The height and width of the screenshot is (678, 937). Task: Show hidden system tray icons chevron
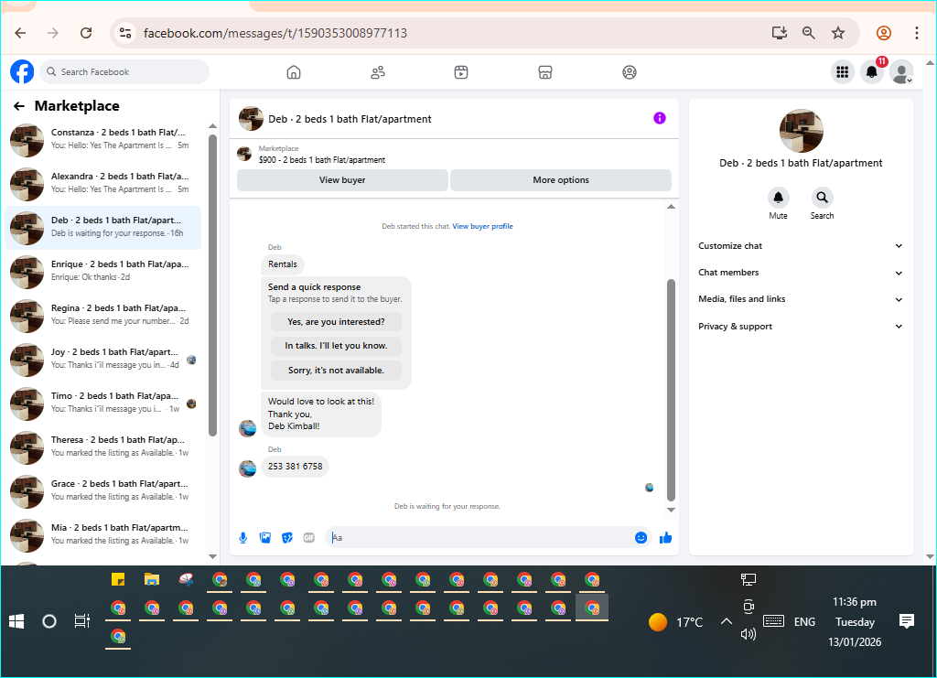click(x=726, y=622)
